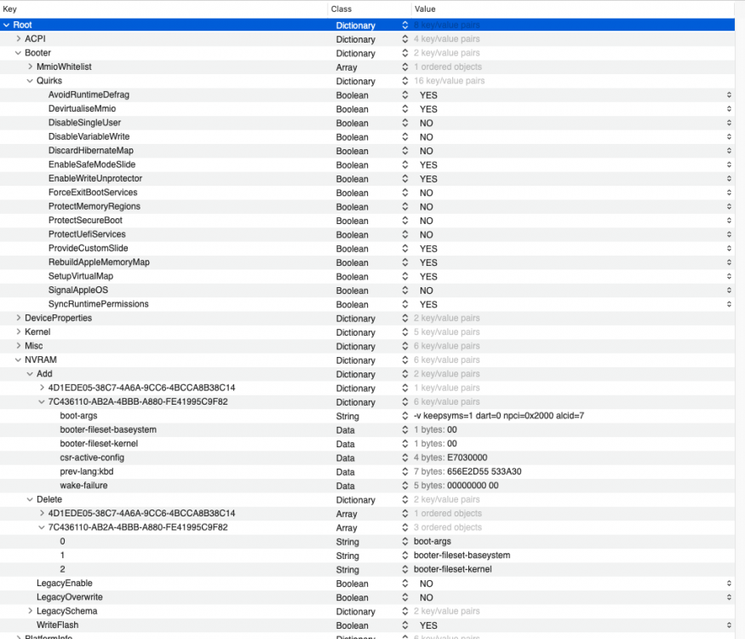The width and height of the screenshot is (745, 639).
Task: Open the value popup for ProtectMemoryRegions
Action: (729, 206)
